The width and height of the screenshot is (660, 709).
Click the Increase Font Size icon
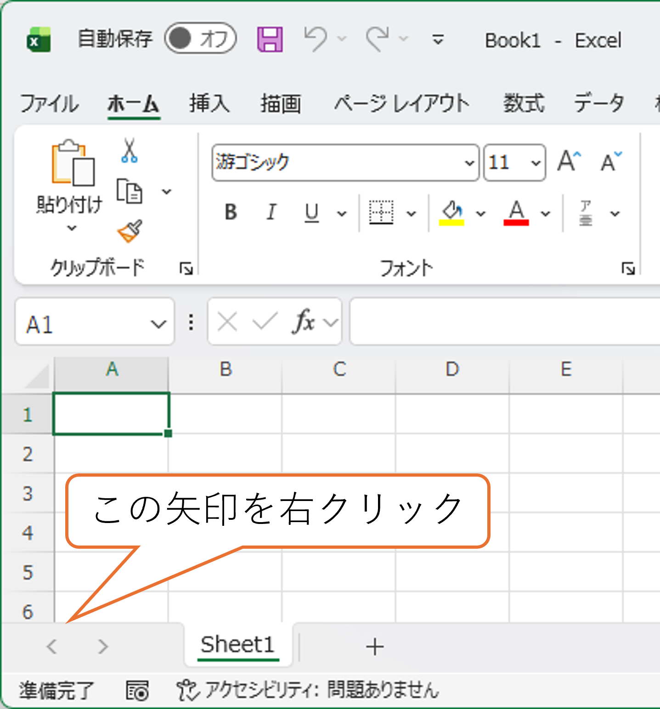568,161
